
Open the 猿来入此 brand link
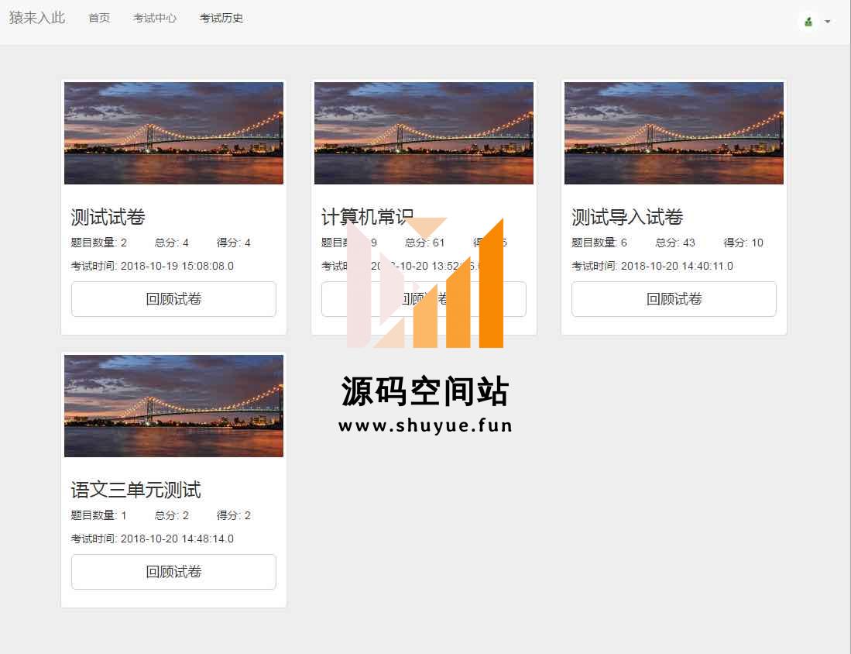coord(37,18)
